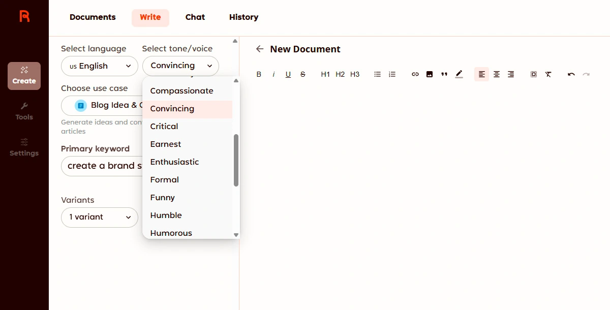Go back using the arrow beside New Document
The image size is (610, 310).
coord(260,49)
